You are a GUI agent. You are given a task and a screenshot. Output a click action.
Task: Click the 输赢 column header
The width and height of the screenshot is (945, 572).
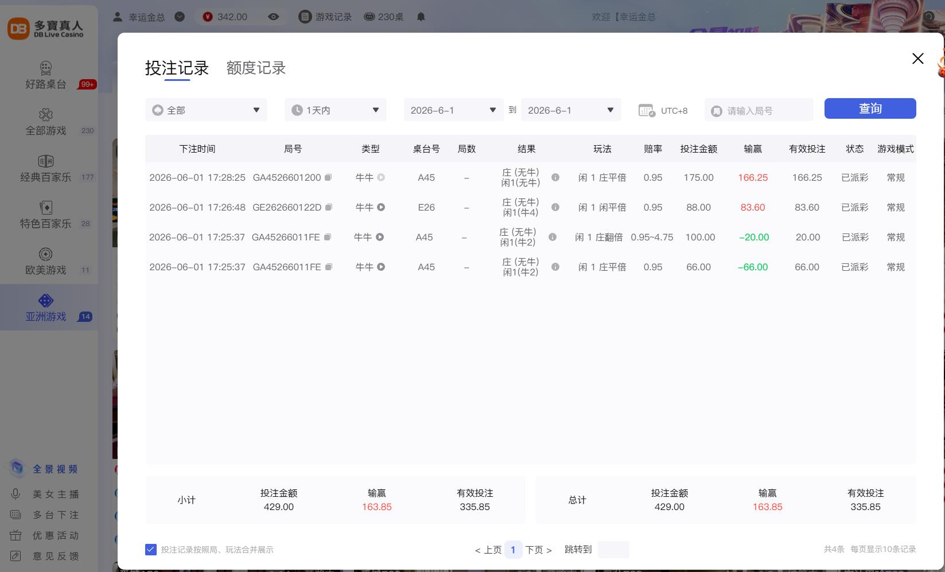click(753, 149)
